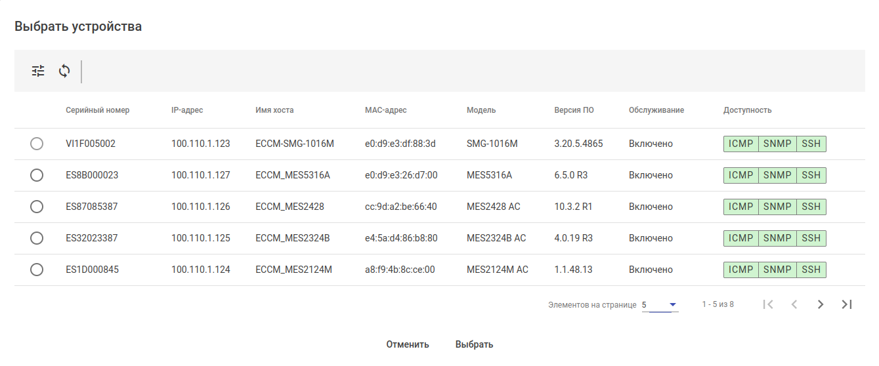879x366 pixels.
Task: Click ICMP badge for ECCM-SMG-1016M
Action: pos(741,144)
